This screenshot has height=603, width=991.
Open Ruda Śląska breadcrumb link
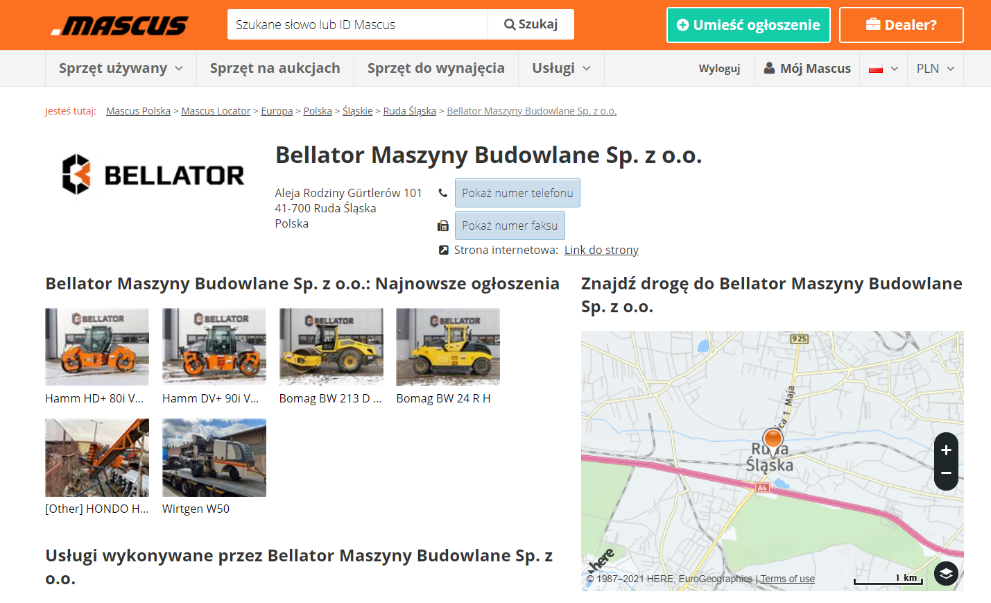[410, 111]
